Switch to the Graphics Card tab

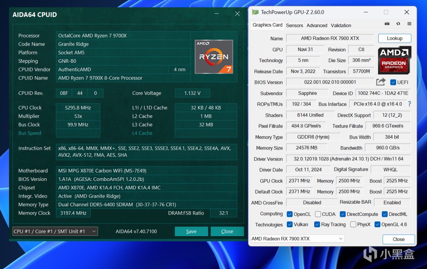[x=268, y=25]
